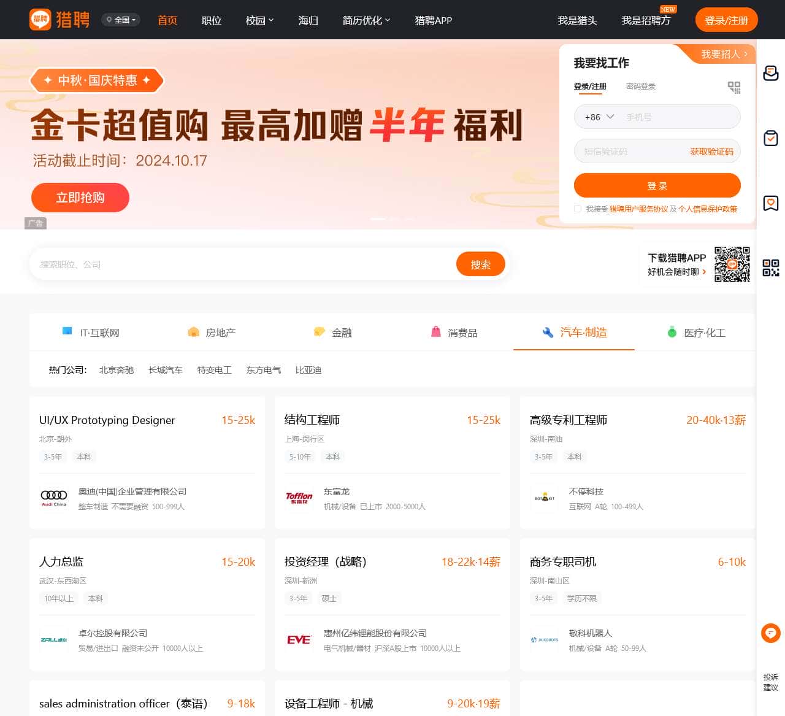
Task: Open the +86 country code dropdown
Action: [x=599, y=117]
